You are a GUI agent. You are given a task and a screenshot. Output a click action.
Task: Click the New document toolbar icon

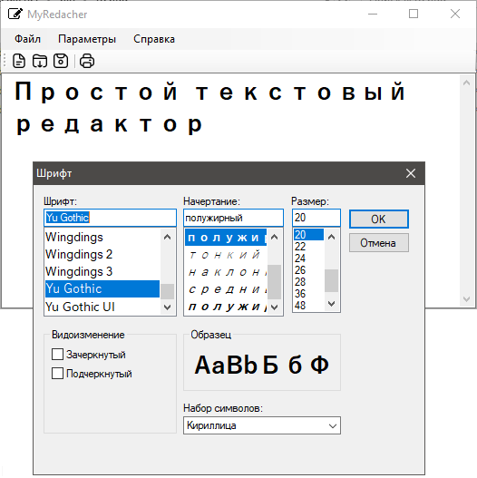19,61
